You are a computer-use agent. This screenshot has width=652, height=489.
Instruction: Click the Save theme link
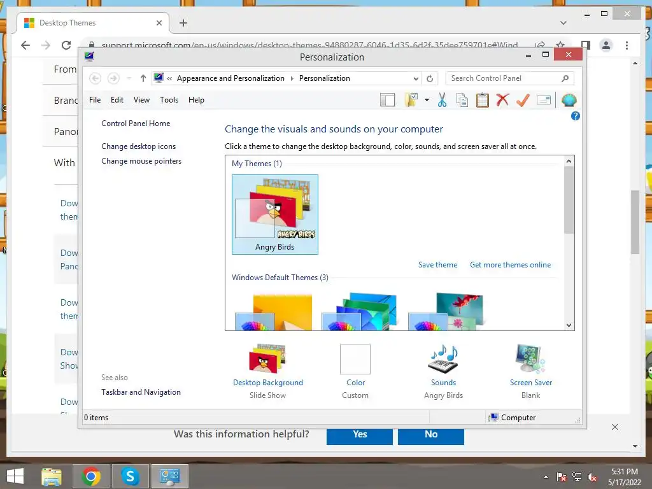click(x=437, y=265)
